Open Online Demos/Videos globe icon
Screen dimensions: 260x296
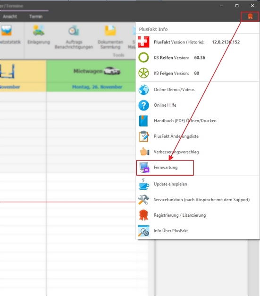click(x=143, y=90)
